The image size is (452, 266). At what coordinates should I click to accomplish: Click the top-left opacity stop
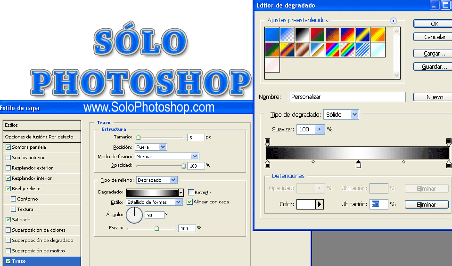[268, 141]
